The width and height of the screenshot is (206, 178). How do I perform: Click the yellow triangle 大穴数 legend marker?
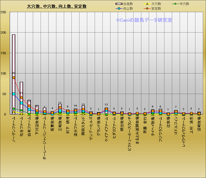point(148,4)
